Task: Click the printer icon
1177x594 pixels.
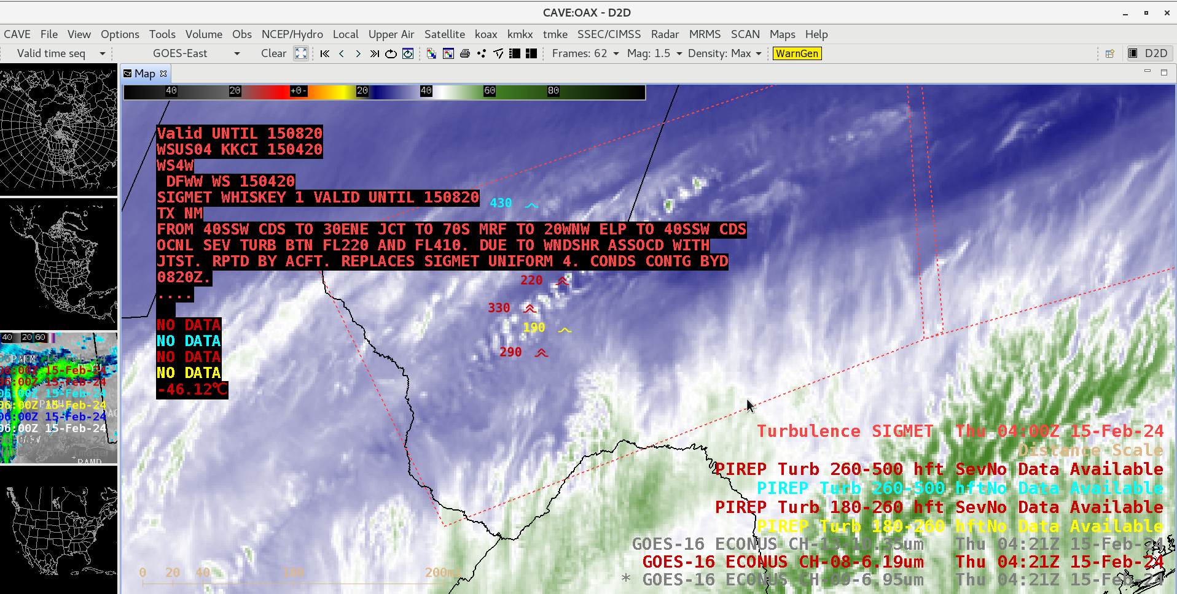Action: pyautogui.click(x=465, y=53)
